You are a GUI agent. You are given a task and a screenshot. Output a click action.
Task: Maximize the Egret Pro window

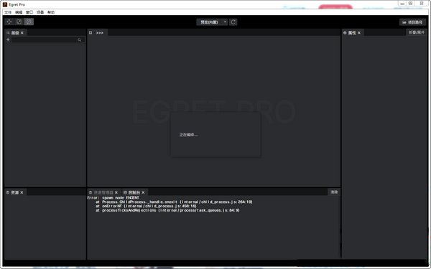pyautogui.click(x=410, y=4)
